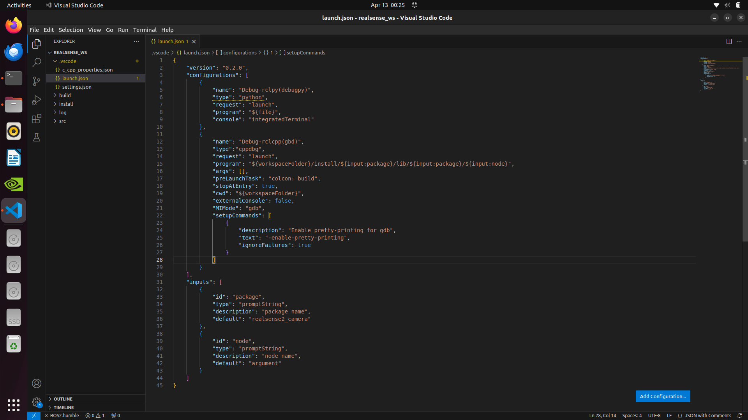Open Explorer Views and More Actions ellipsis
748x420 pixels.
point(136,41)
